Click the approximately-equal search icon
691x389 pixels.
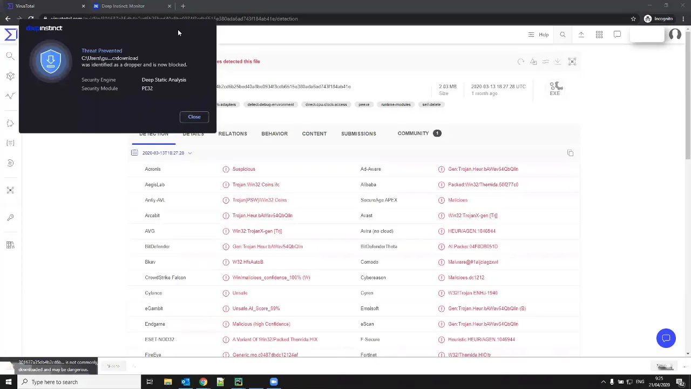click(546, 62)
